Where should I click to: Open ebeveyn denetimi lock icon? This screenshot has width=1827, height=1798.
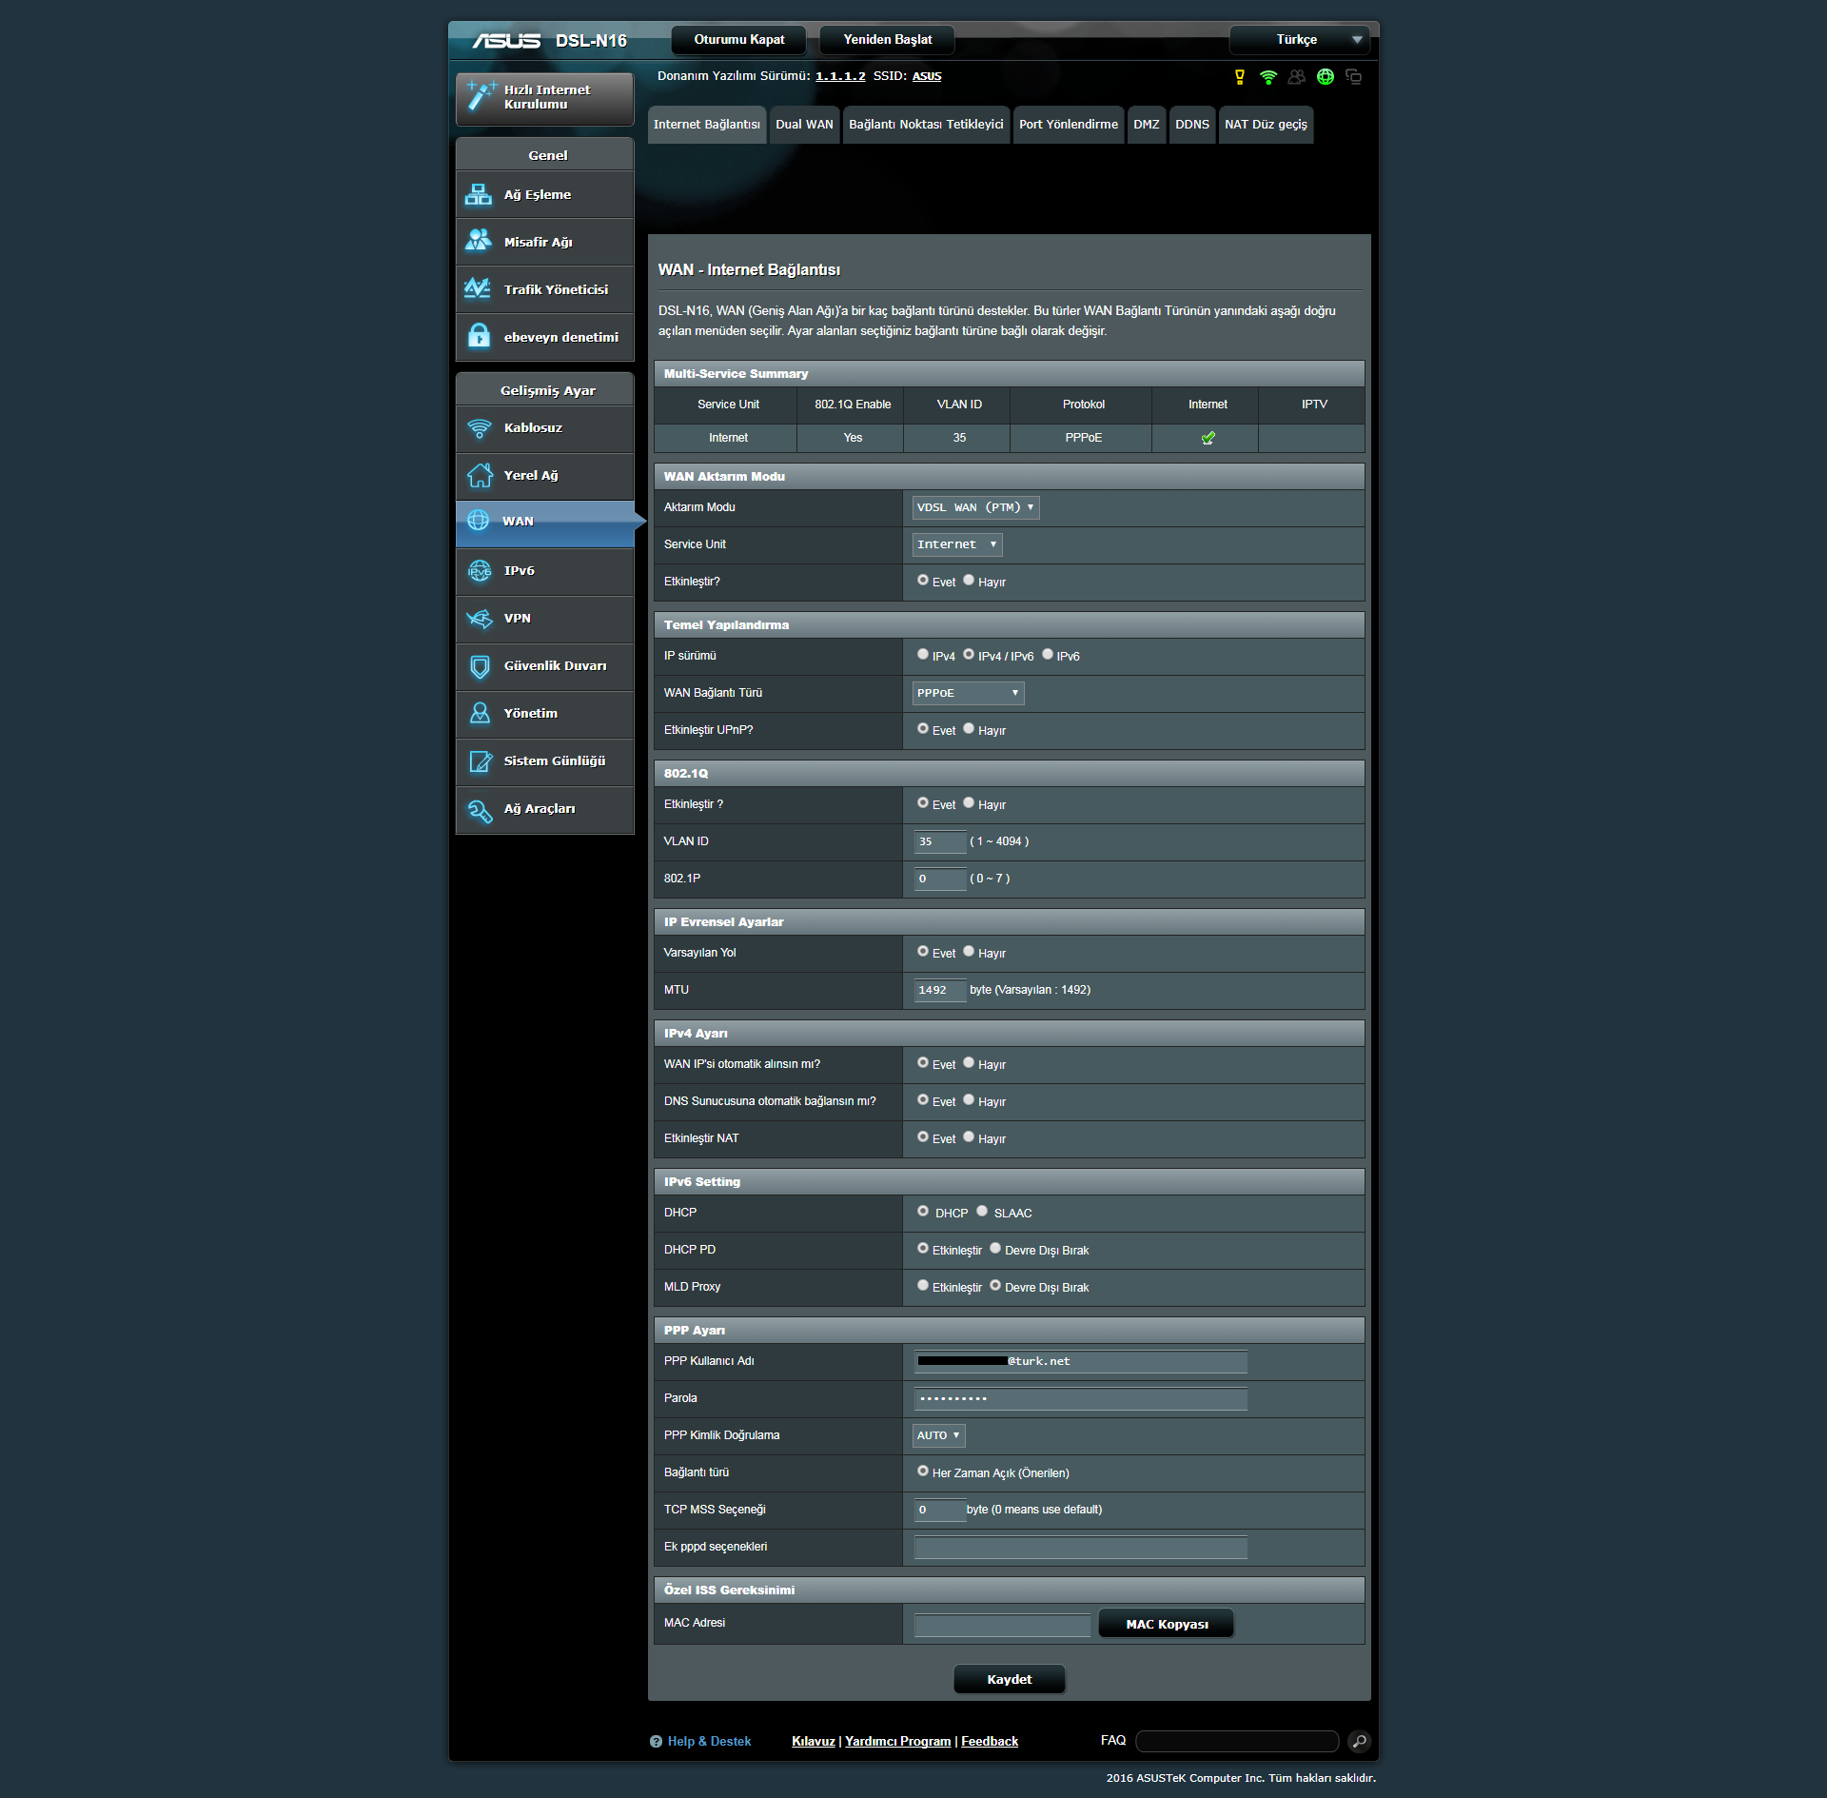pyautogui.click(x=479, y=337)
